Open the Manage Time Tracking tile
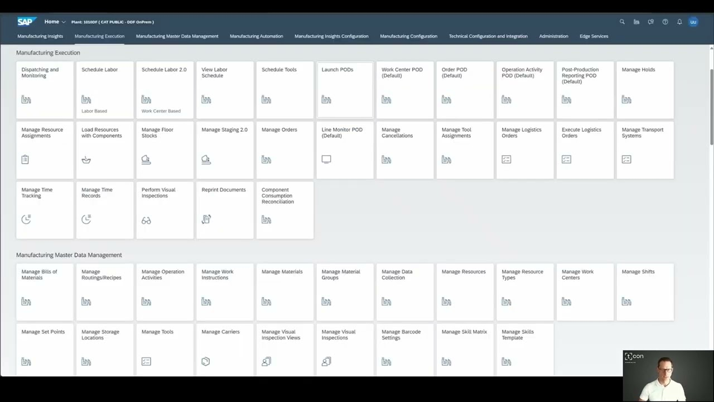This screenshot has height=402, width=714. coord(45,210)
